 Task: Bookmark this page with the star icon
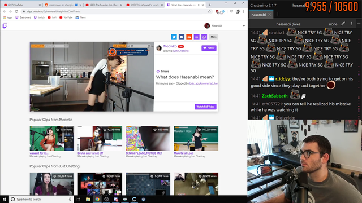click(x=209, y=11)
